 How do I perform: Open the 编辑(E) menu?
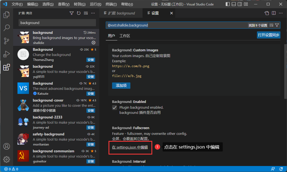[x=33, y=4]
